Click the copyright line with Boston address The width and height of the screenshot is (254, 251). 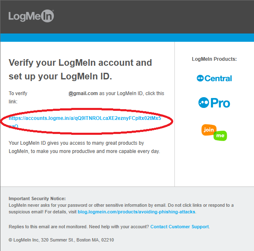[61, 240]
